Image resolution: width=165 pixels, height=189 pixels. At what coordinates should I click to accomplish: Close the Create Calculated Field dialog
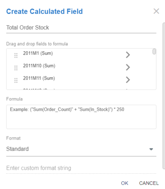click(x=156, y=11)
